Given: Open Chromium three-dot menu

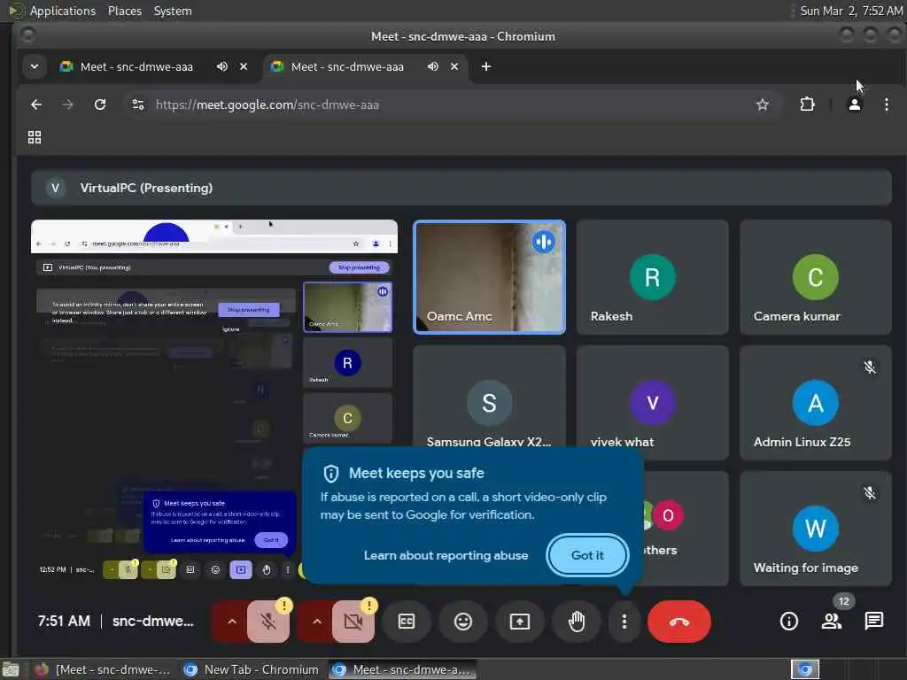Looking at the screenshot, I should coord(886,104).
